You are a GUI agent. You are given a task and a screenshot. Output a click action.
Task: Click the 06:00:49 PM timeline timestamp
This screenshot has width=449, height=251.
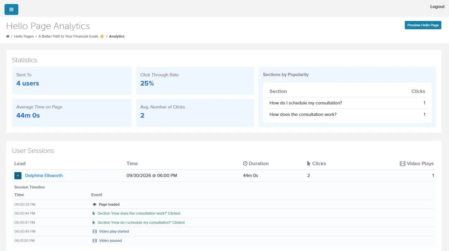pyautogui.click(x=25, y=232)
